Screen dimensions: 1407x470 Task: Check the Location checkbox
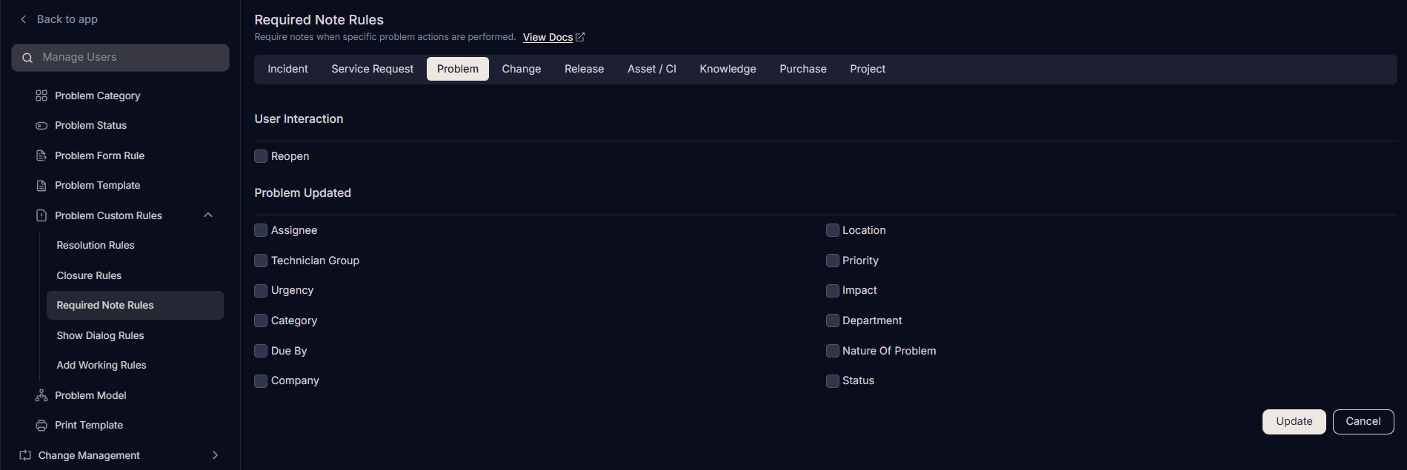click(x=833, y=230)
